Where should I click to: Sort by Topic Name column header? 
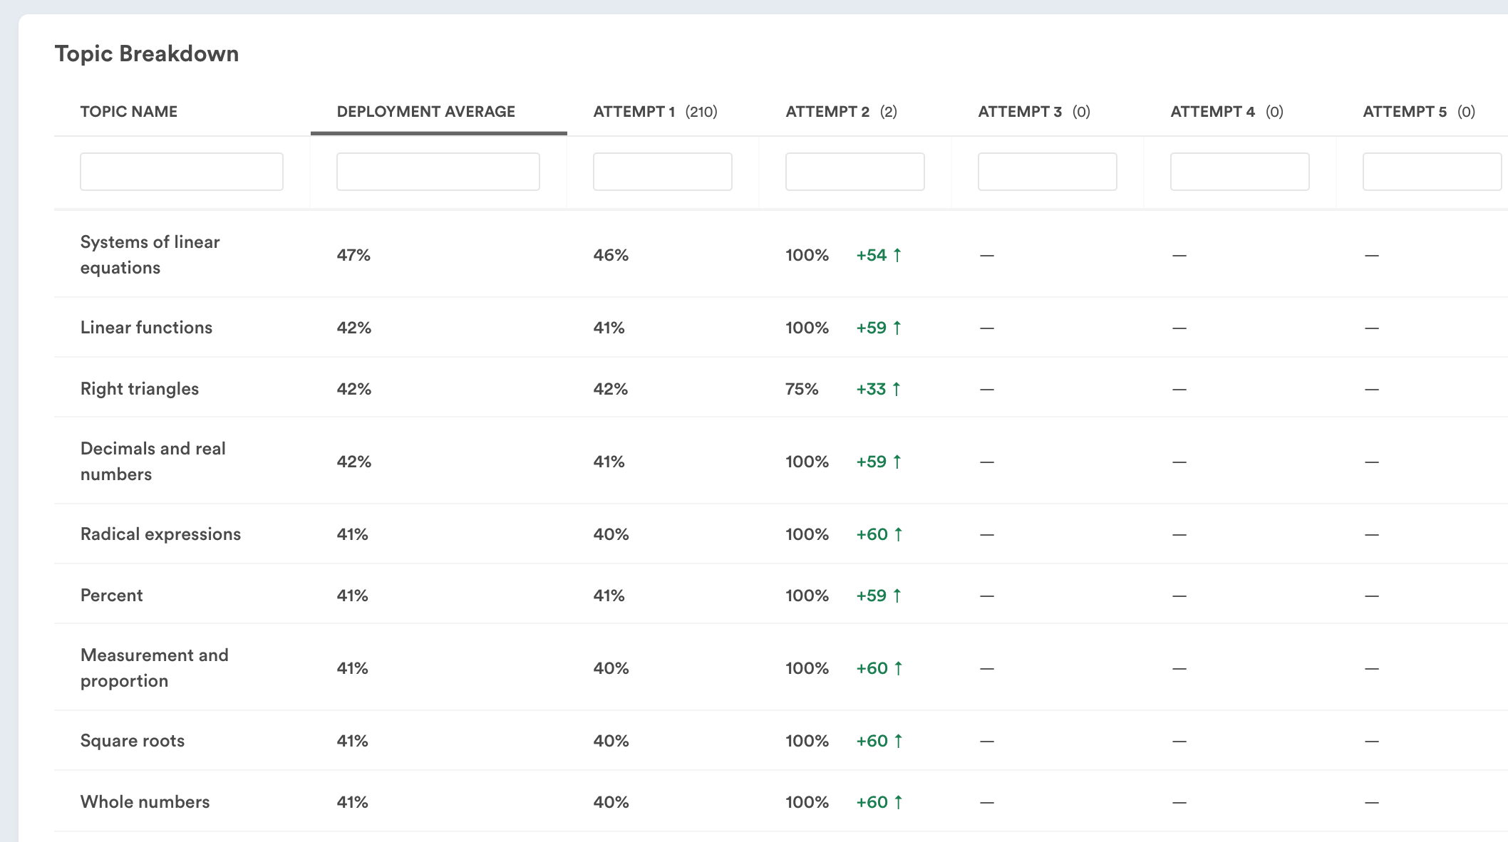pos(129,112)
